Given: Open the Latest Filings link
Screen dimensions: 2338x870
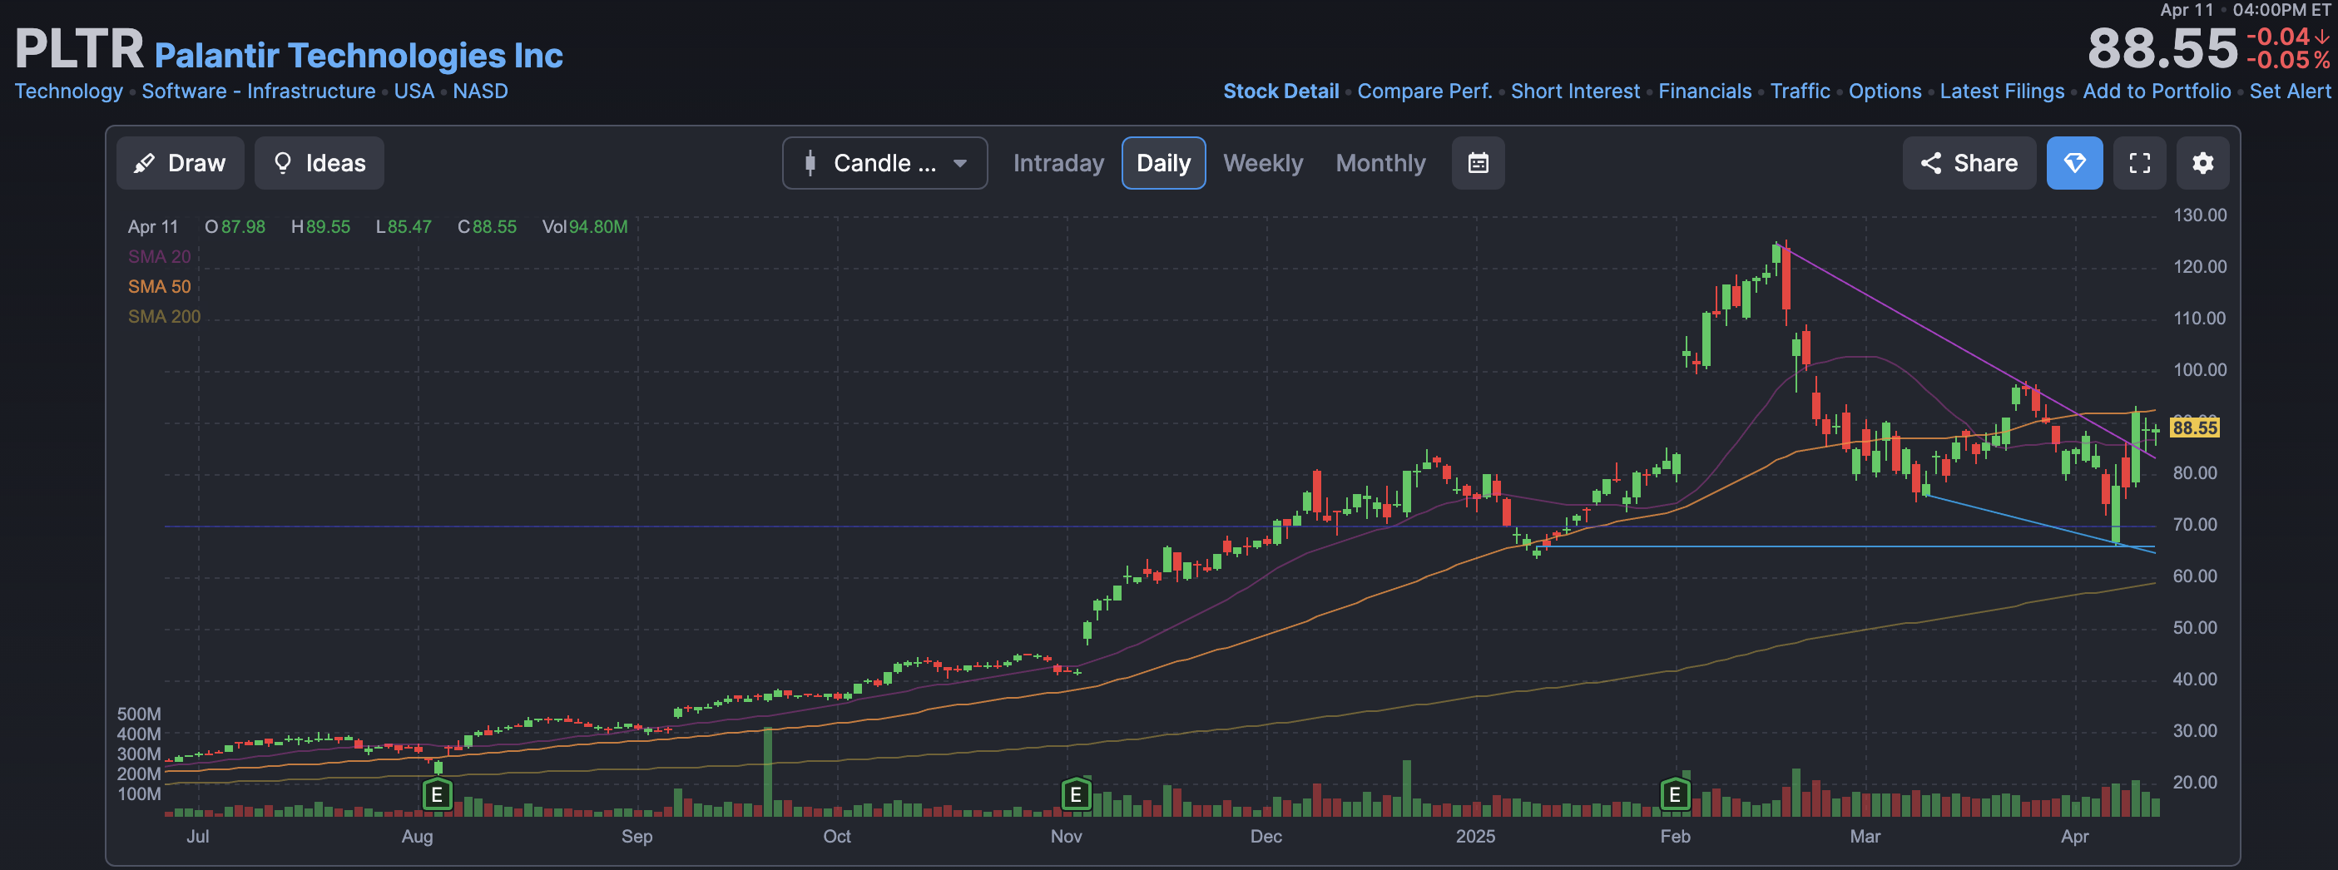Looking at the screenshot, I should (2001, 91).
